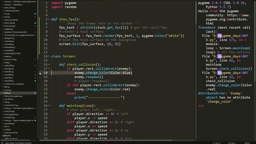Open the Python syntax selector

point(247,143)
